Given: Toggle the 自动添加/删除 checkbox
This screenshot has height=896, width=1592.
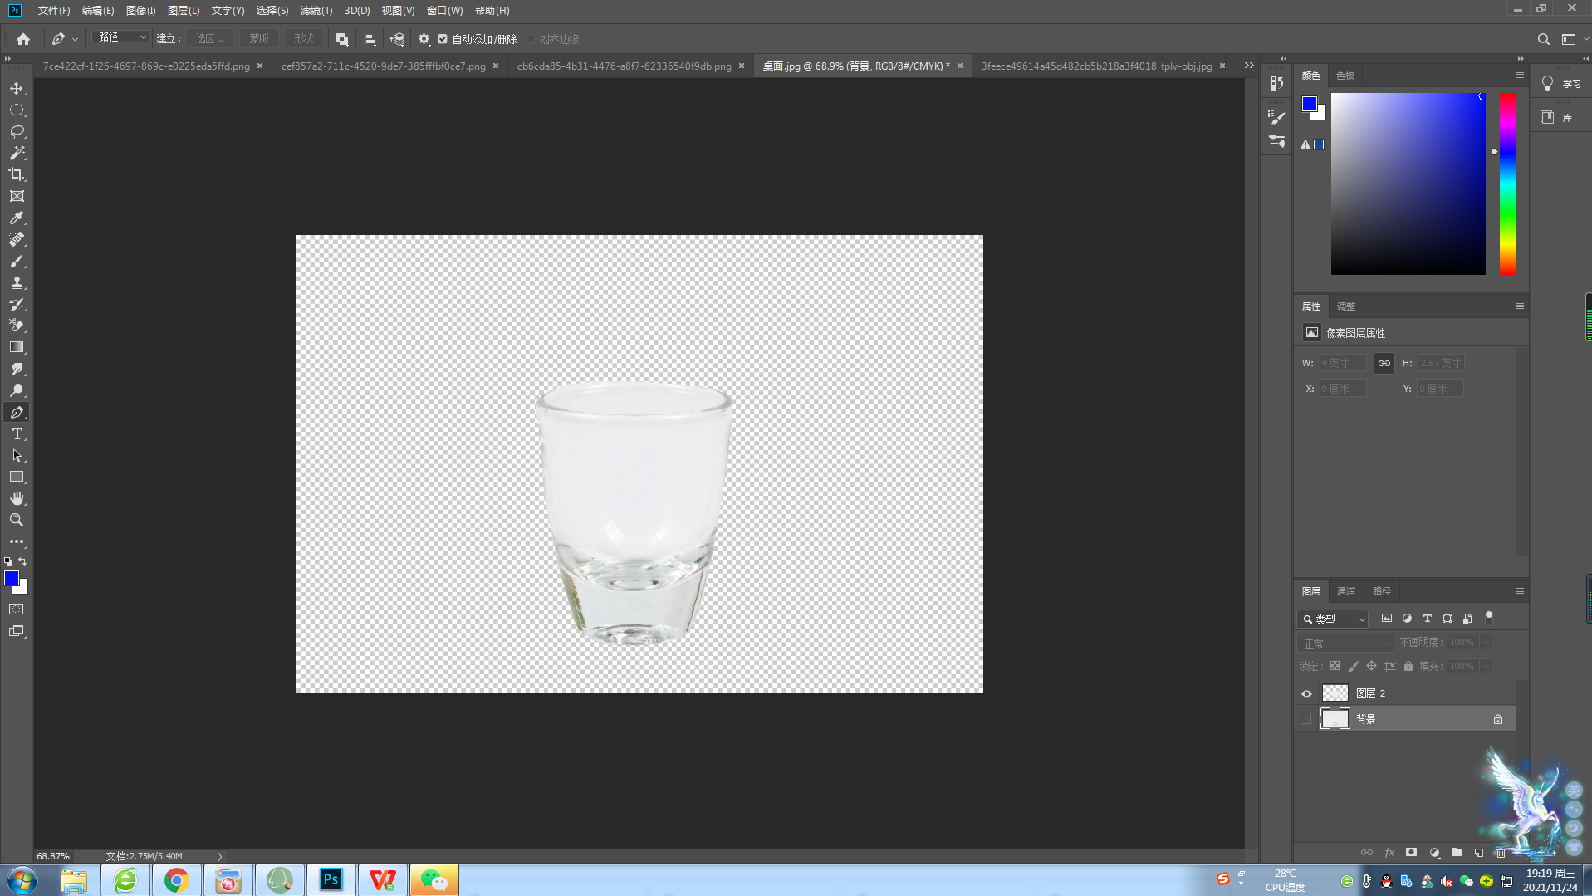Looking at the screenshot, I should tap(443, 39).
